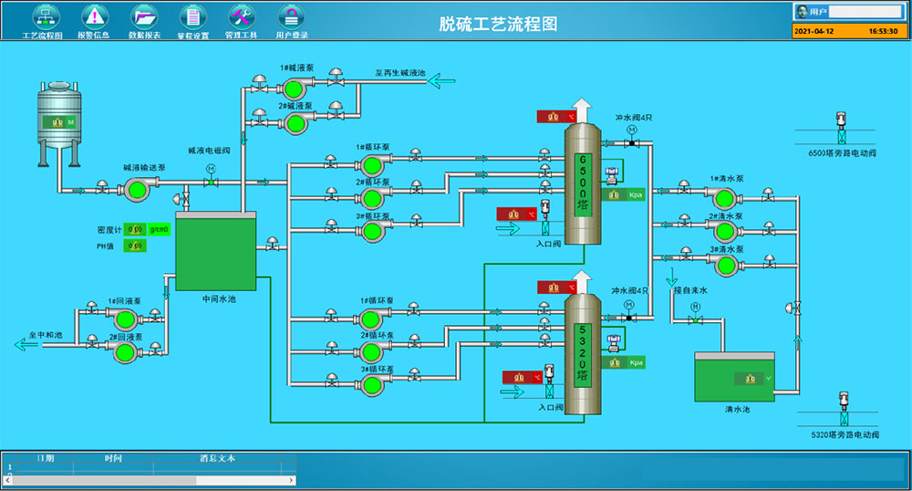This screenshot has height=491, width=912.
Task: Click the 5320塔 tower body
Action: pyautogui.click(x=583, y=355)
